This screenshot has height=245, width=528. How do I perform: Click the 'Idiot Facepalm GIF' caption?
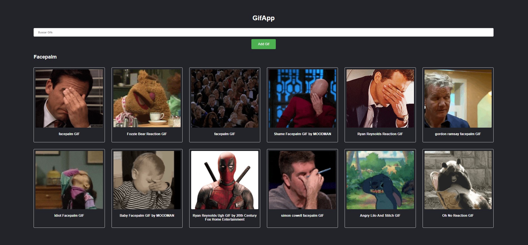[x=69, y=216]
